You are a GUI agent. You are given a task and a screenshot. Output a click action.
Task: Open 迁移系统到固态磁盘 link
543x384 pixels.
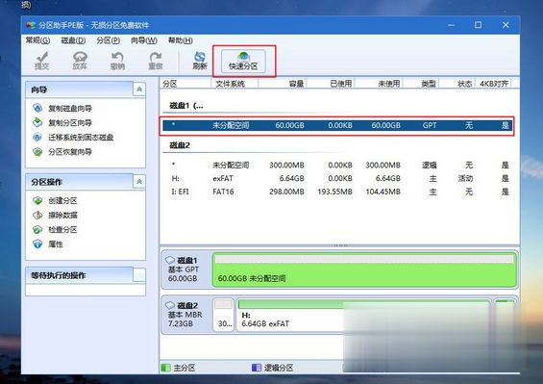(81, 138)
